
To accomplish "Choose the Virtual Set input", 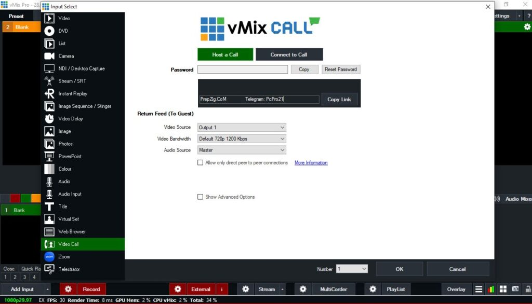I will [83, 219].
